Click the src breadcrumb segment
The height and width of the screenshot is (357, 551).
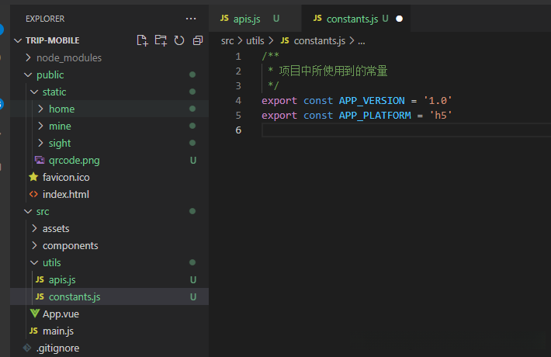pyautogui.click(x=227, y=40)
